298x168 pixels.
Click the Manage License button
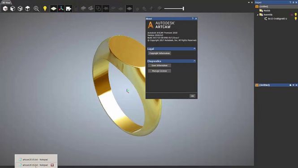point(160,71)
